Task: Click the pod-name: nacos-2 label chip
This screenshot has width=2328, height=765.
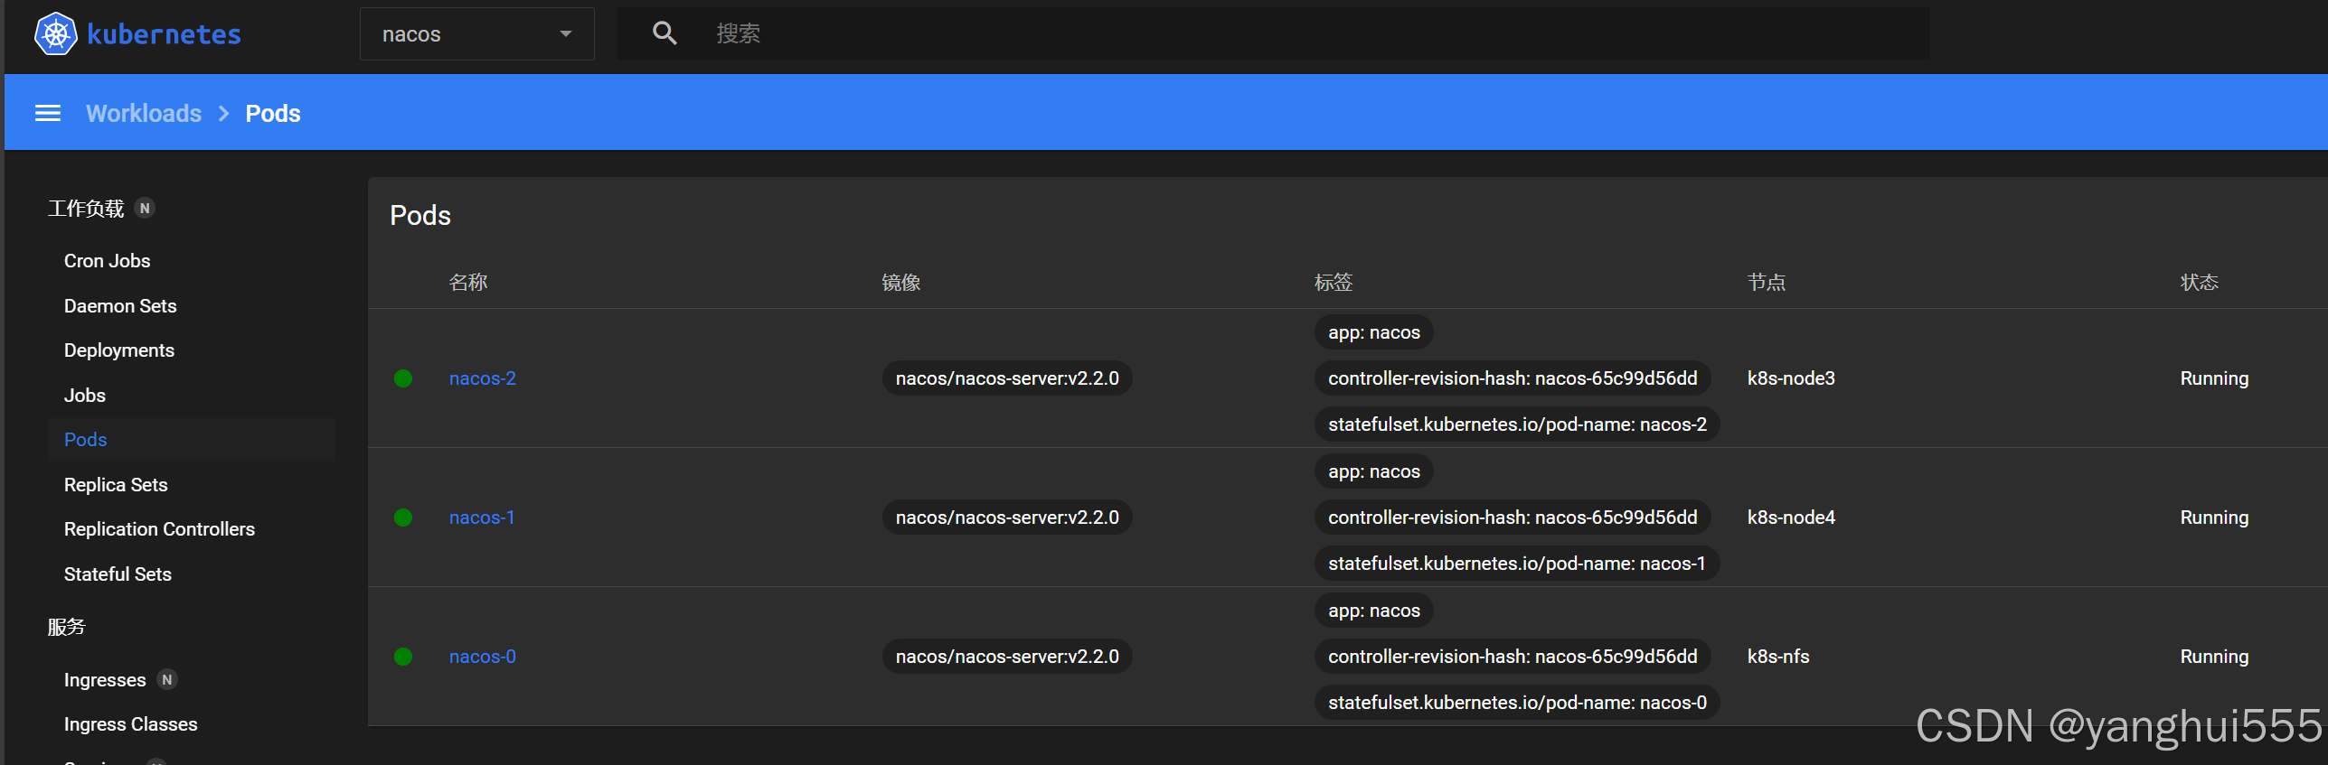Action: (x=1517, y=424)
